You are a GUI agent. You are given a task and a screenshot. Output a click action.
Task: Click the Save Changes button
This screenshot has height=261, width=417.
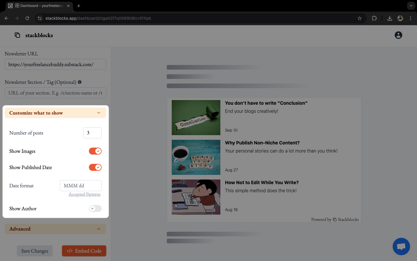35,251
